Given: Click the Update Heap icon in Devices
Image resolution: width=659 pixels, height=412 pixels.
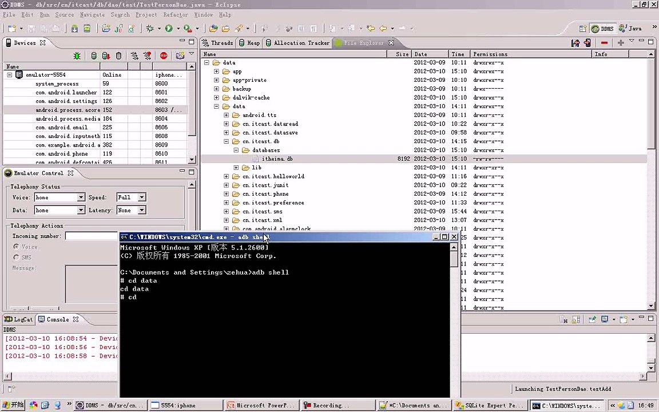Looking at the screenshot, I should pyautogui.click(x=94, y=56).
